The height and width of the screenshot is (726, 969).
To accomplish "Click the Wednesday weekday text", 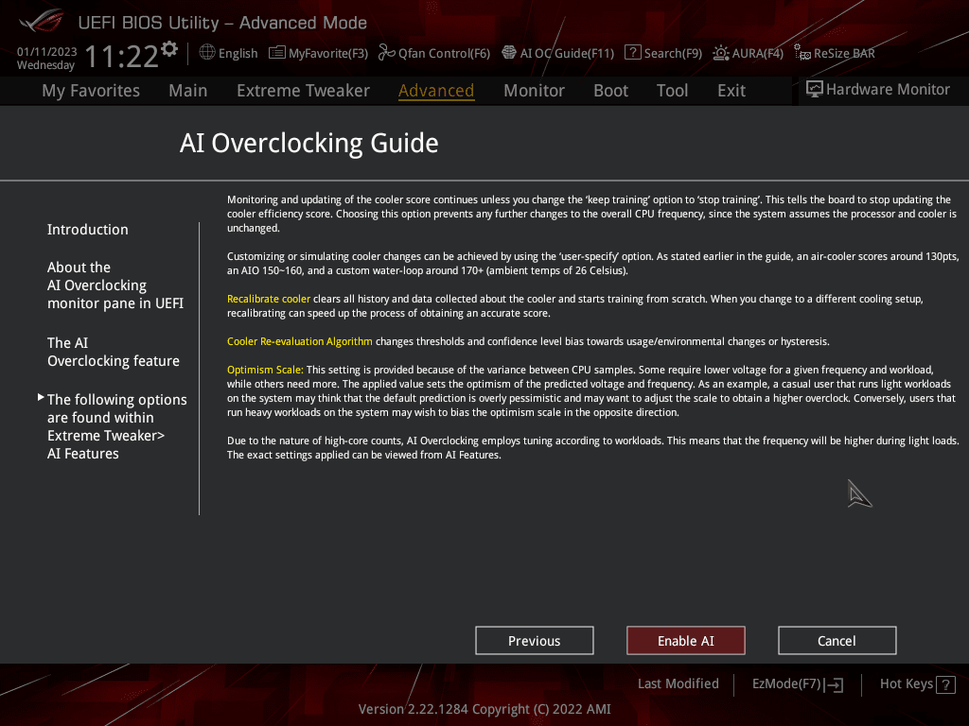I will [x=45, y=65].
